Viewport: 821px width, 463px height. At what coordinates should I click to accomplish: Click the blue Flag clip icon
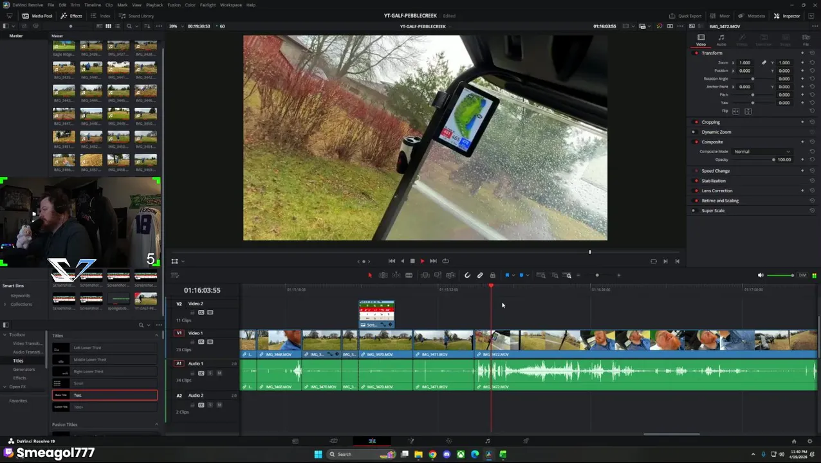(507, 275)
